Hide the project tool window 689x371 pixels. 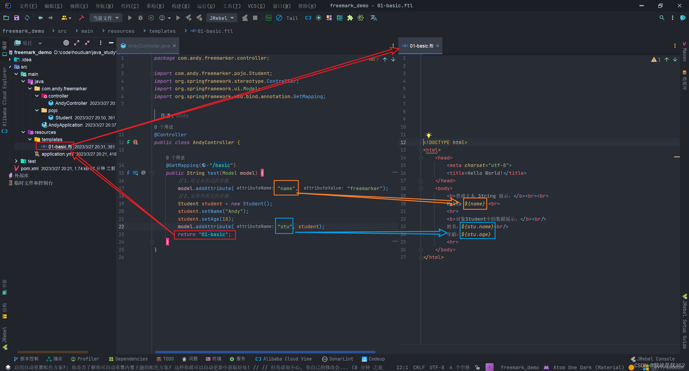[111, 43]
